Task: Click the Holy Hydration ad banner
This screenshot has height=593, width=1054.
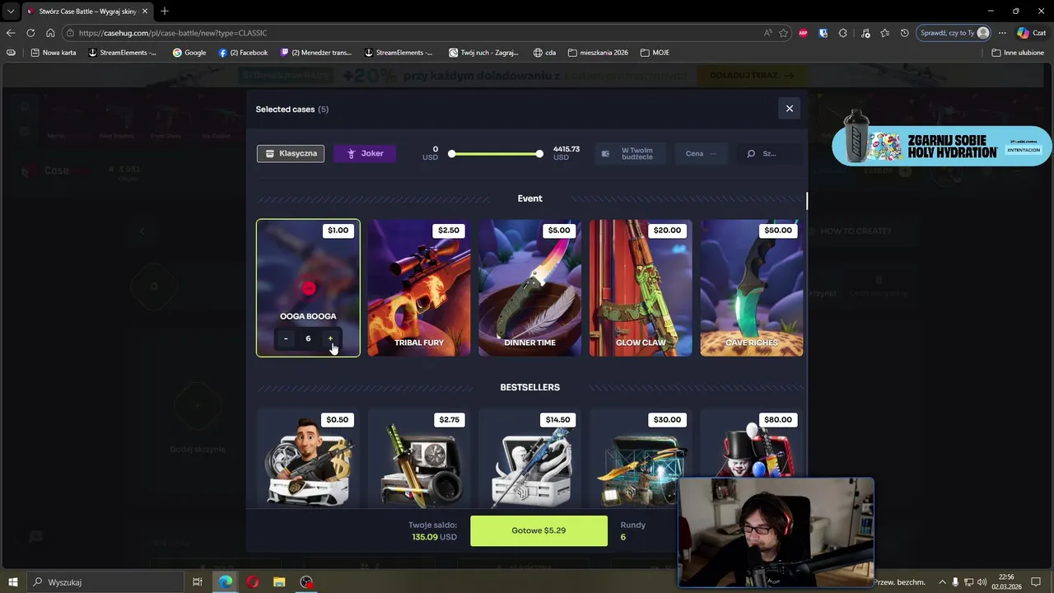Action: 941,146
